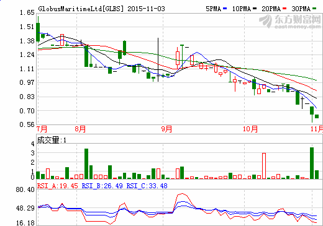Click the 1.38 price axis label
This screenshot has width=323, height=226.
pyautogui.click(x=27, y=41)
